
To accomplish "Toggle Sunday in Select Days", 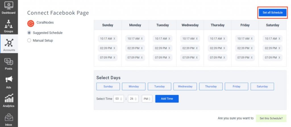I will click(108, 87).
